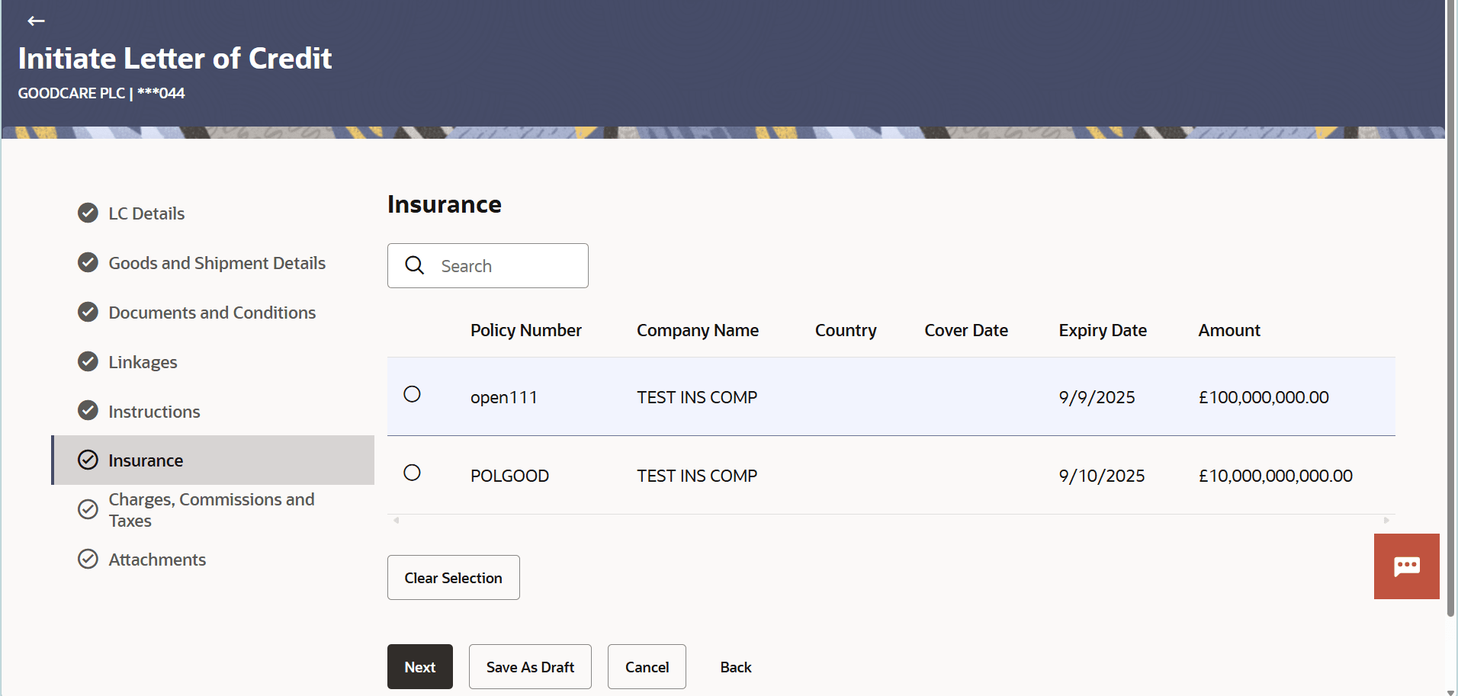Click Clear Selection button

[454, 578]
